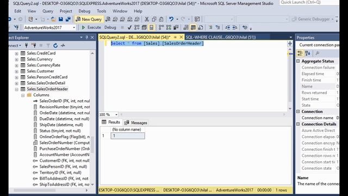
Task: Toggle the highlighted IntelliSense Enabled icon
Action: [151, 28]
